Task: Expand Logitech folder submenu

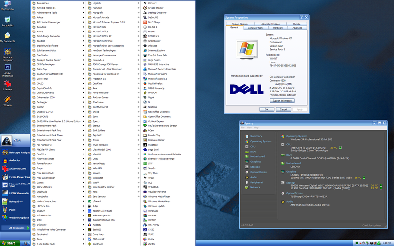Action: click(x=114, y=3)
